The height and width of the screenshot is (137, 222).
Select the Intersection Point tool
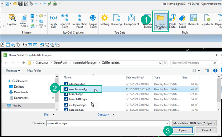(x=80, y=21)
